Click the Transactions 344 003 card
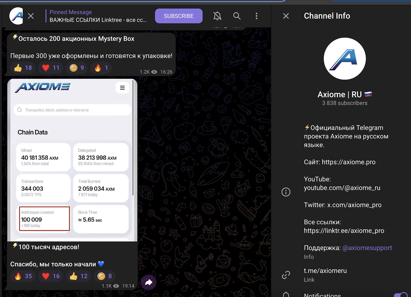411x297 pixels. (43, 188)
